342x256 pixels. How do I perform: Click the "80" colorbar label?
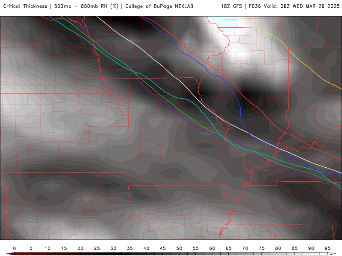tap(278, 248)
